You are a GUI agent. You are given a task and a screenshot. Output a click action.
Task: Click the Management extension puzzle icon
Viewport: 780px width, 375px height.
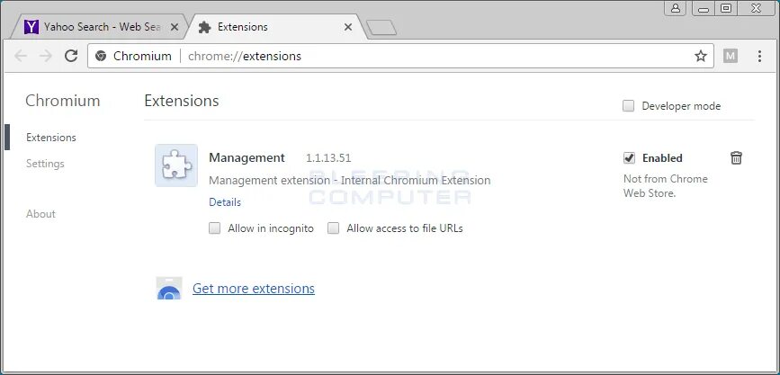pyautogui.click(x=176, y=165)
